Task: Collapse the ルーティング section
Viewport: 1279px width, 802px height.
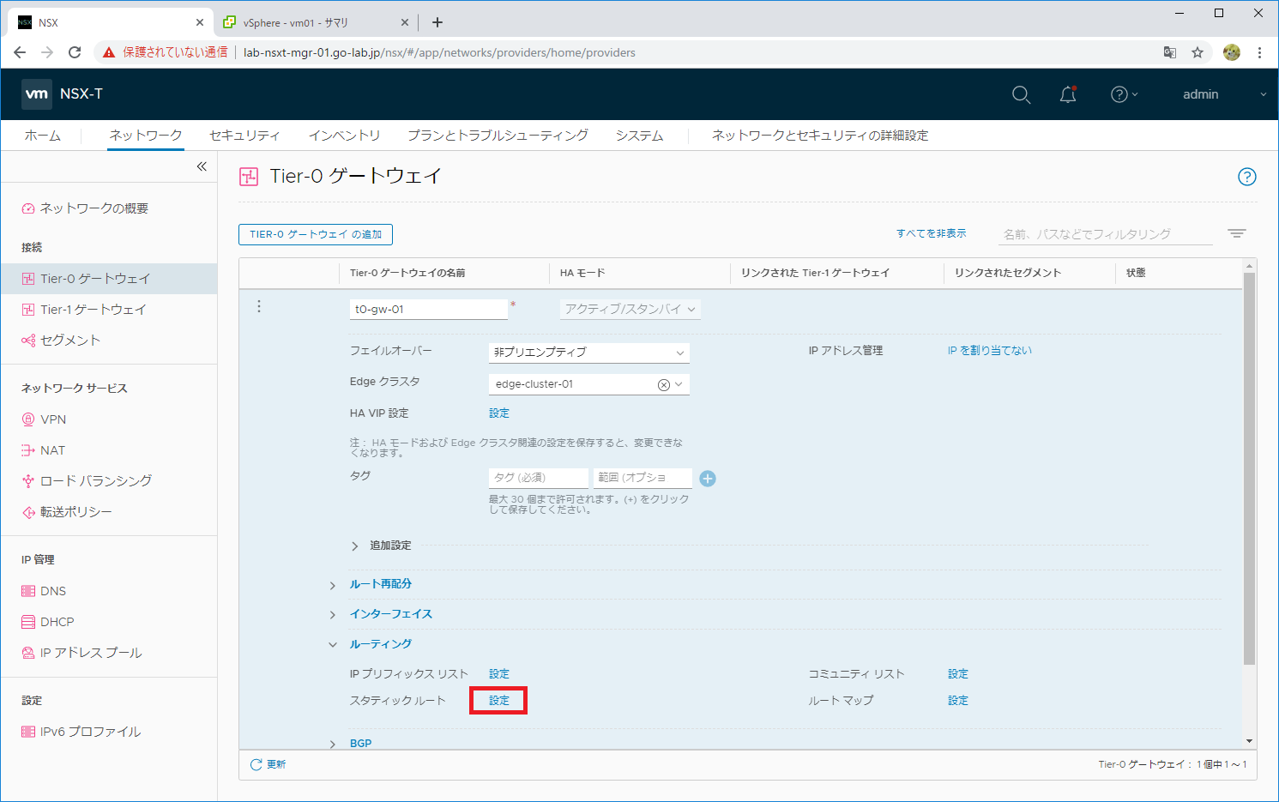Action: (333, 644)
